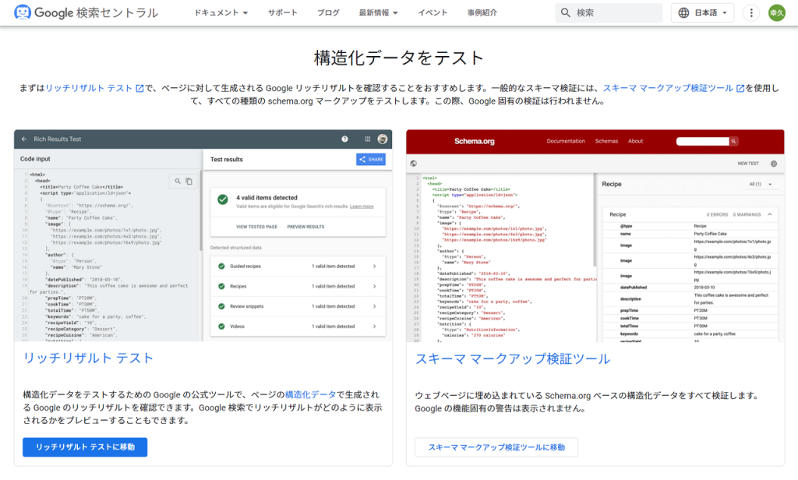Click the Schema.org logo text
The height and width of the screenshot is (480, 798).
click(475, 142)
